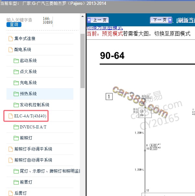195x196 pixels.
Task: Click folder icon beside 尾灯、示廓灯
Action: pyautogui.click(x=16, y=171)
